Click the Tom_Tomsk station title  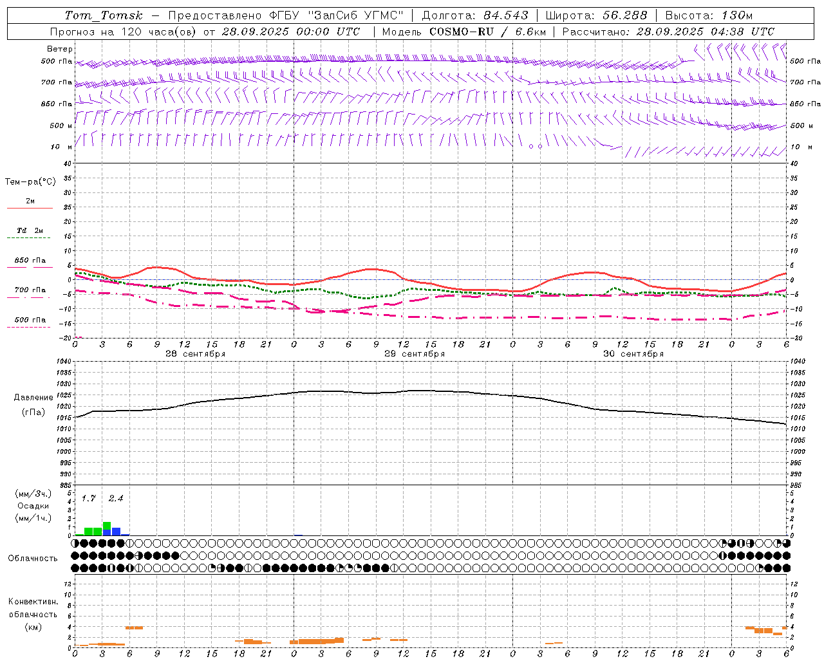[x=104, y=15]
